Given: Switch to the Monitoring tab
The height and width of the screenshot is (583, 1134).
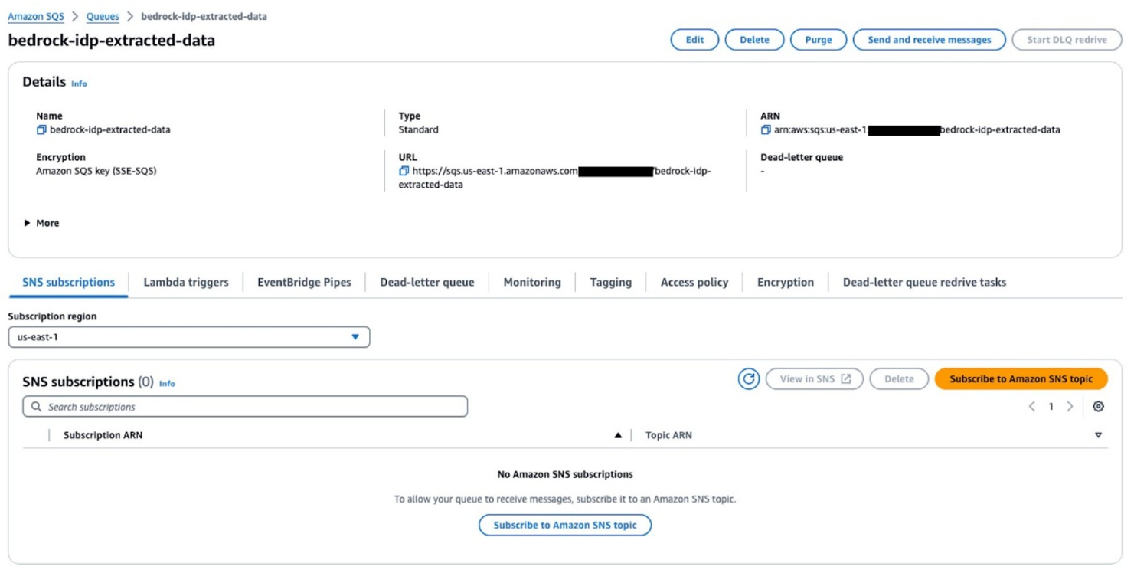Looking at the screenshot, I should pyautogui.click(x=532, y=282).
